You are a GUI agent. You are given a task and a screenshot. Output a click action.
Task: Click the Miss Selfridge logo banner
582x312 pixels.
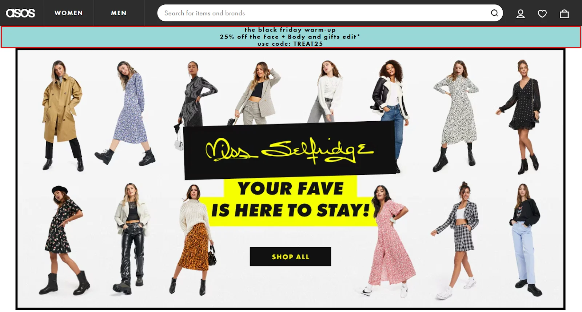point(290,150)
